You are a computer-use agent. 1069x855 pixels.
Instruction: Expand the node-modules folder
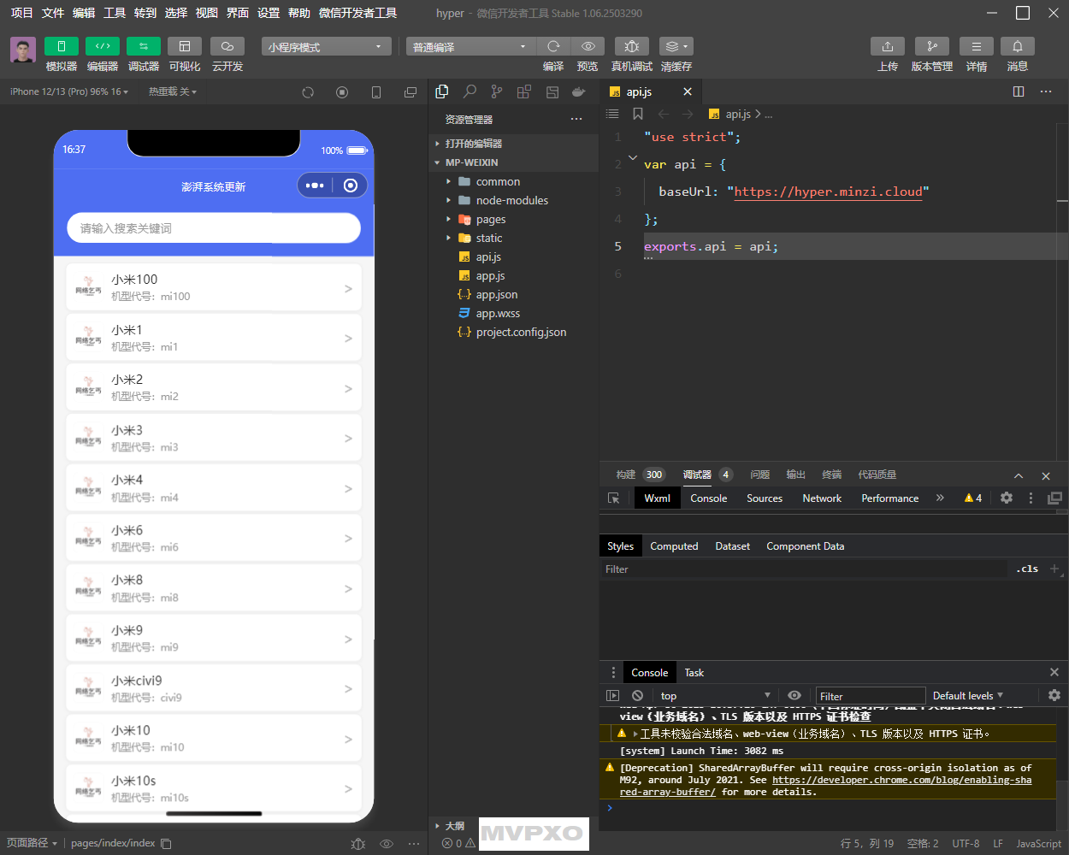point(513,200)
